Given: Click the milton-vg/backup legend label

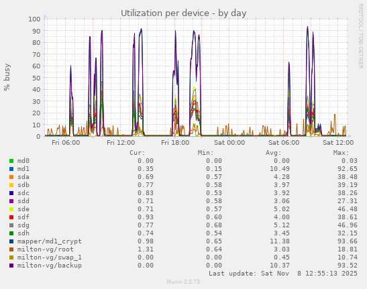Looking at the screenshot, I should pyautogui.click(x=50, y=266).
